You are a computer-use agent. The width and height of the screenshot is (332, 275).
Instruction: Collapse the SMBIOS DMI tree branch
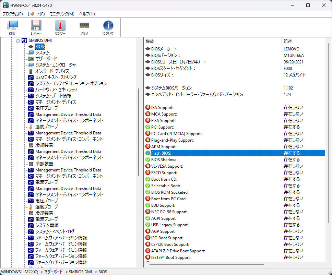[x=18, y=40]
